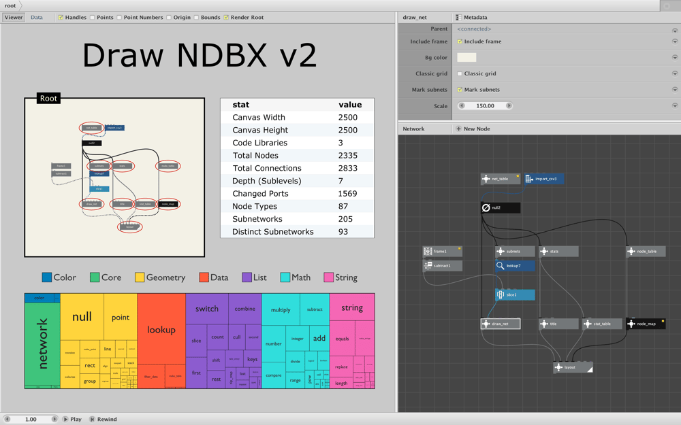Open the Bg color port menu arrow

click(x=675, y=57)
